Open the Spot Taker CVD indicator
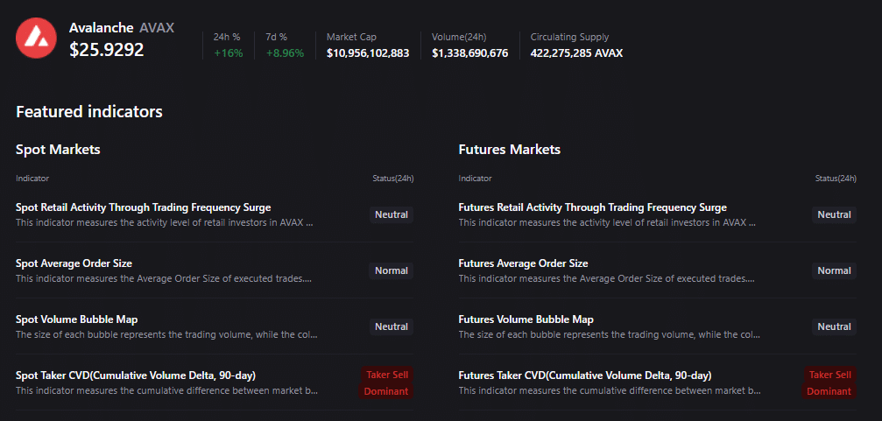Screen dimensions: 882x421 point(136,375)
